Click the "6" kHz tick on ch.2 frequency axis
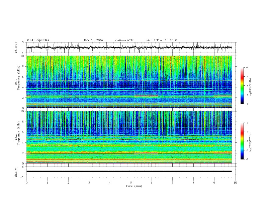265x205 pixels. [23, 132]
